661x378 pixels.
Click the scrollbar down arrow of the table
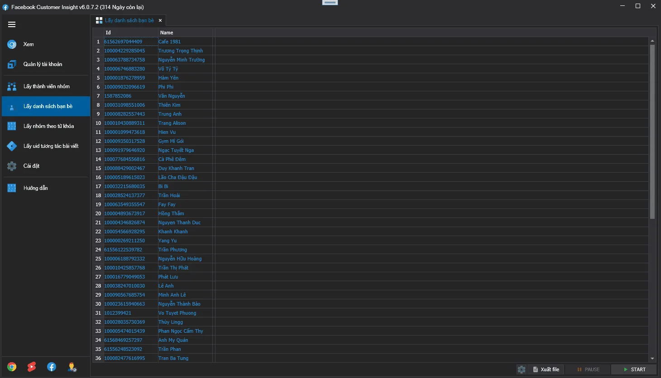[x=652, y=359]
